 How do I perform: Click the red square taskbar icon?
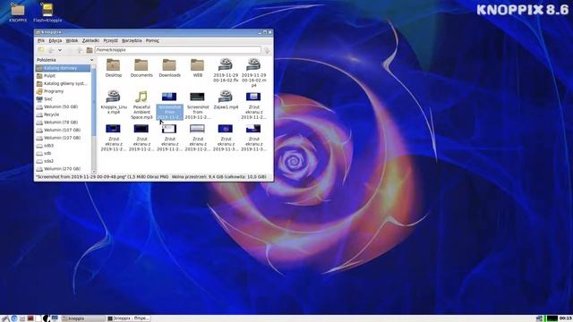pyautogui.click(x=30, y=318)
